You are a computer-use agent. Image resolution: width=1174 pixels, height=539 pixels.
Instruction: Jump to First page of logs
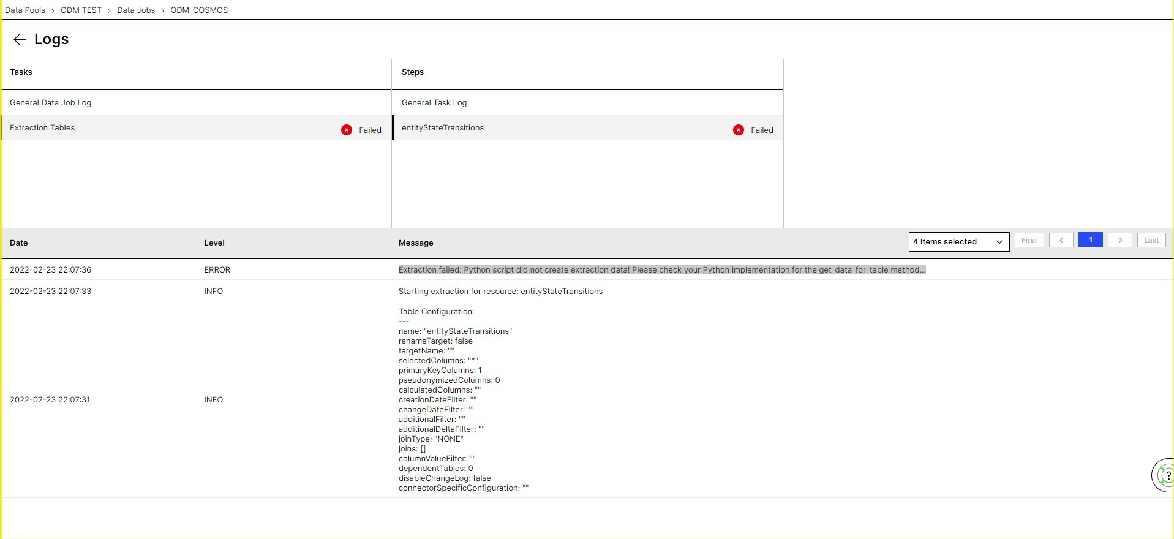click(x=1029, y=240)
